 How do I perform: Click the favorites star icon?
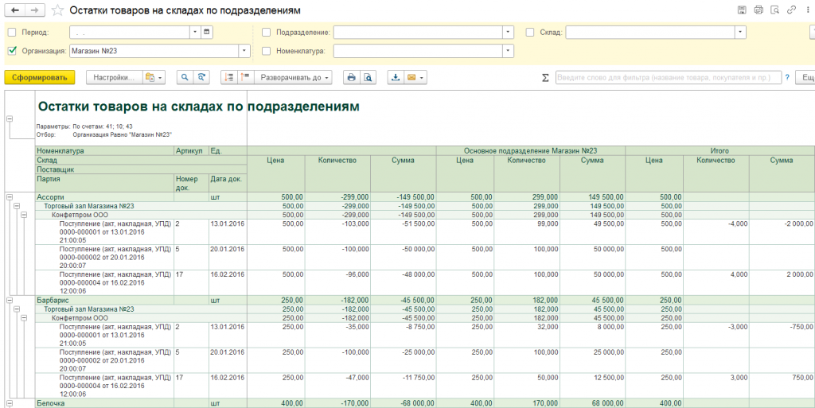pyautogui.click(x=57, y=10)
